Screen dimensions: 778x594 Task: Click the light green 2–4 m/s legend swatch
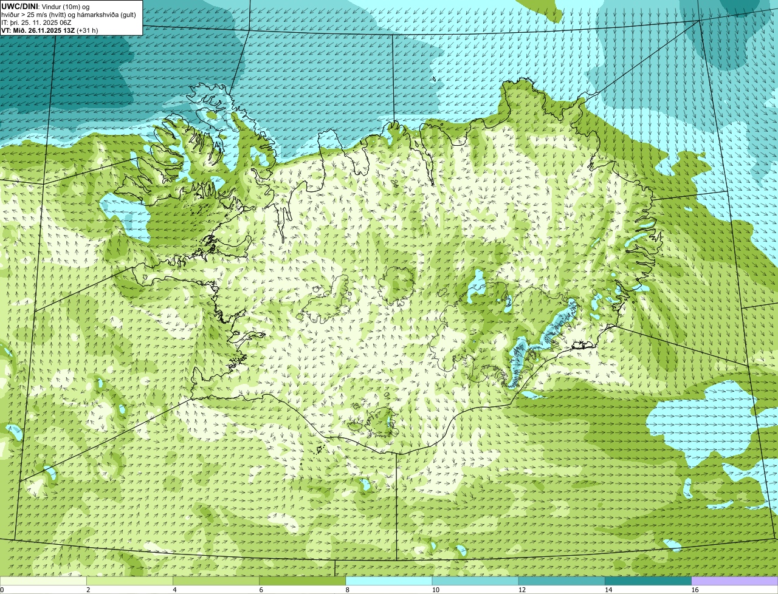point(129,581)
